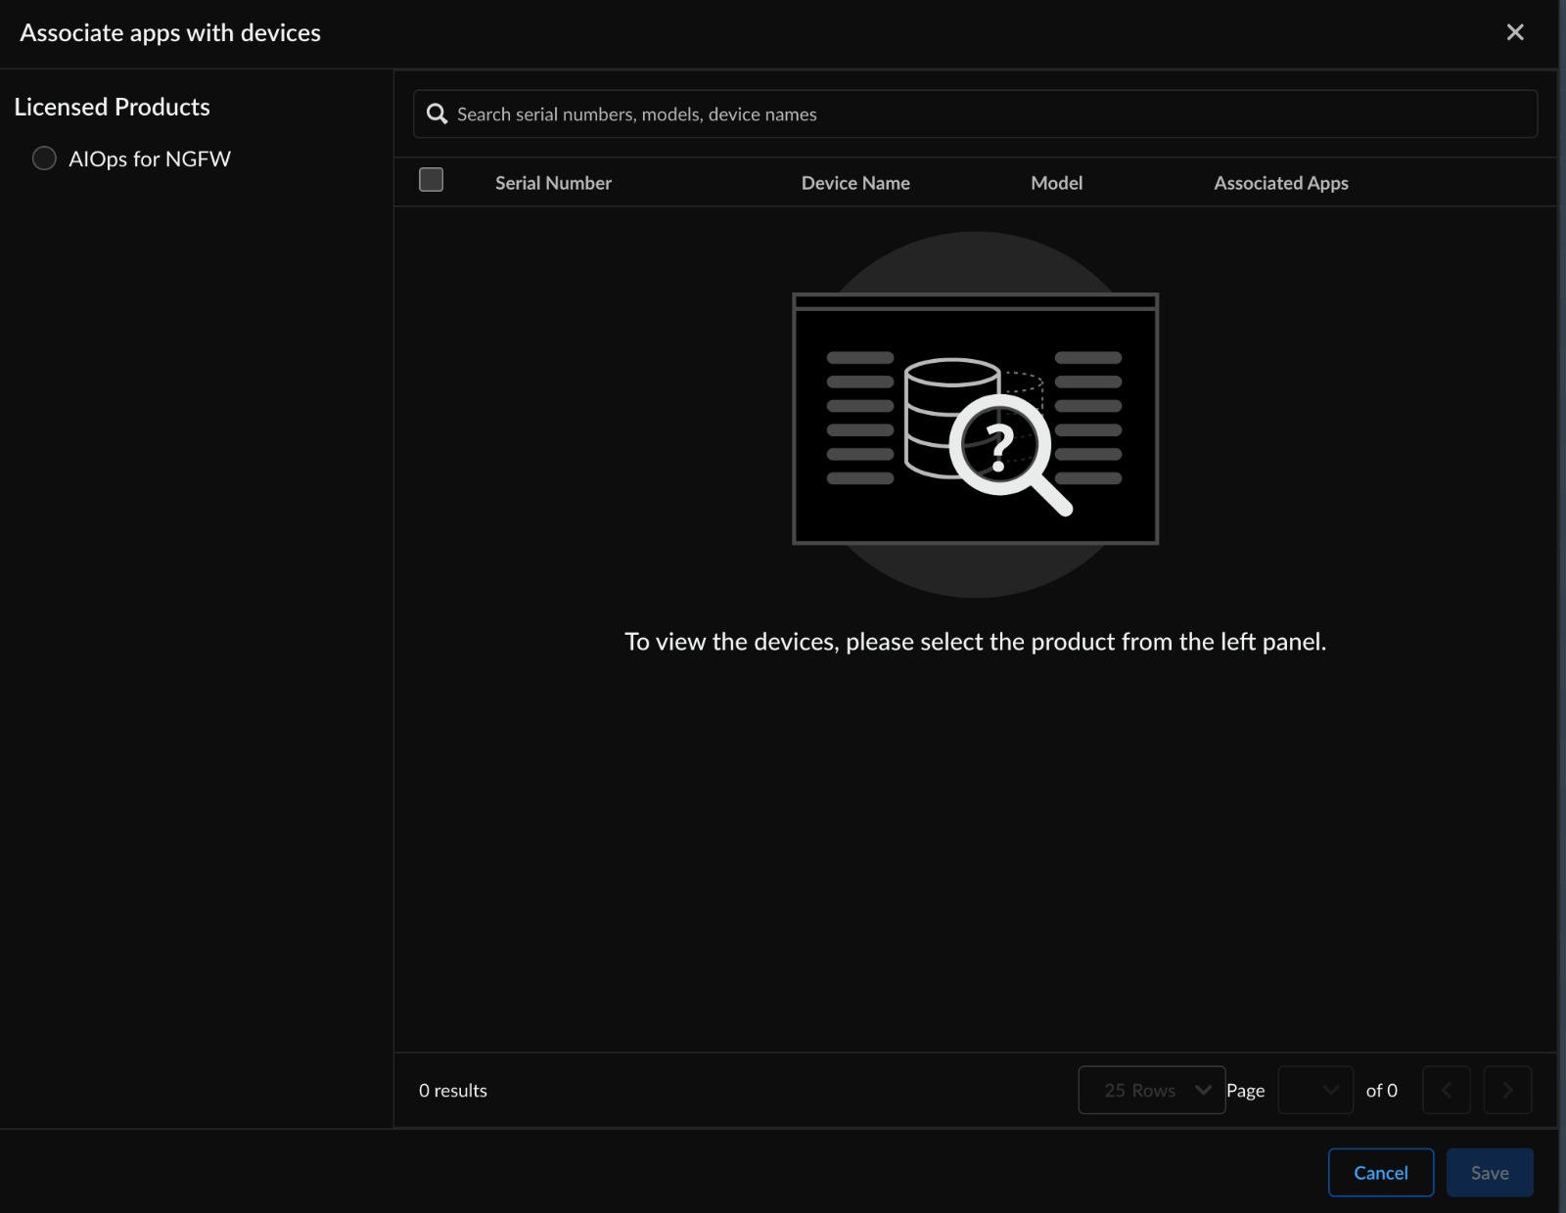This screenshot has width=1566, height=1213.
Task: Sort by Serial Number column header
Action: click(553, 183)
